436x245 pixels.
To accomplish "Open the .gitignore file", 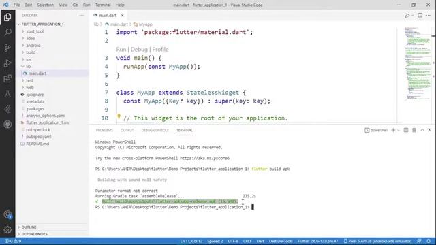I will click(35, 95).
